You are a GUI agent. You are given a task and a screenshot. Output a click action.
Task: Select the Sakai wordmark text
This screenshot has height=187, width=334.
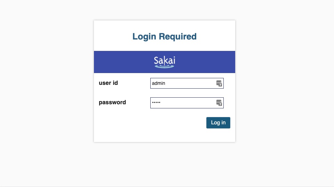click(x=165, y=60)
